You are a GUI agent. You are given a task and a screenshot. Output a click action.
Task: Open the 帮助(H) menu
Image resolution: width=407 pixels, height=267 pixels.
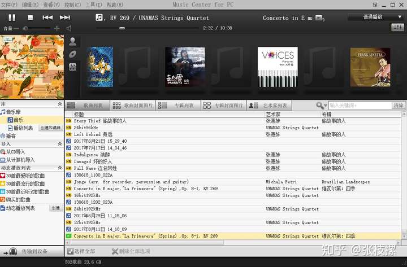[115, 5]
